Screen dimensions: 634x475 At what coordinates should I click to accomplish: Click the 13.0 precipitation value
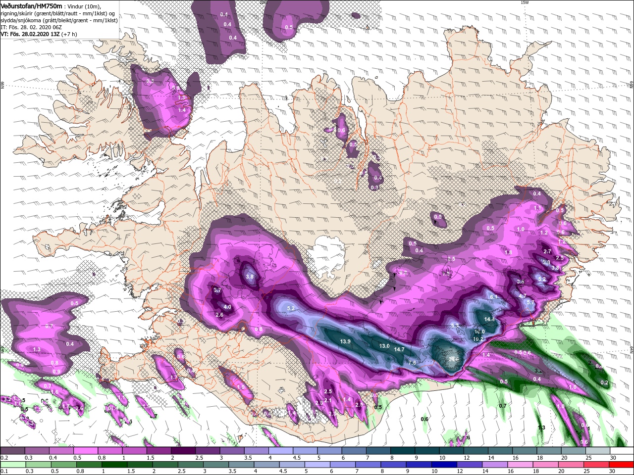(384, 346)
